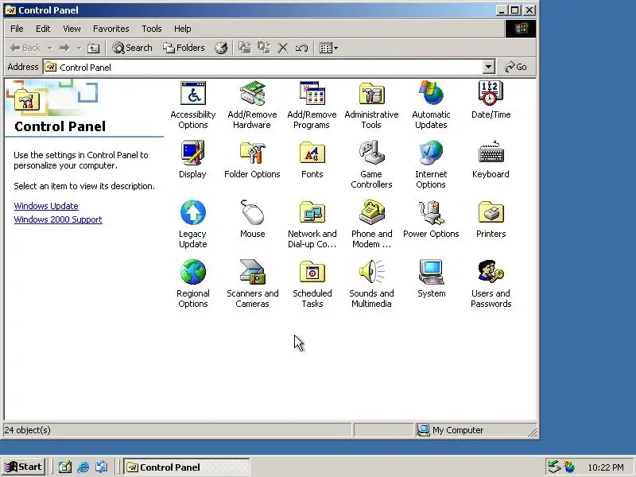Click the Windows 2000 Support link

coord(58,219)
